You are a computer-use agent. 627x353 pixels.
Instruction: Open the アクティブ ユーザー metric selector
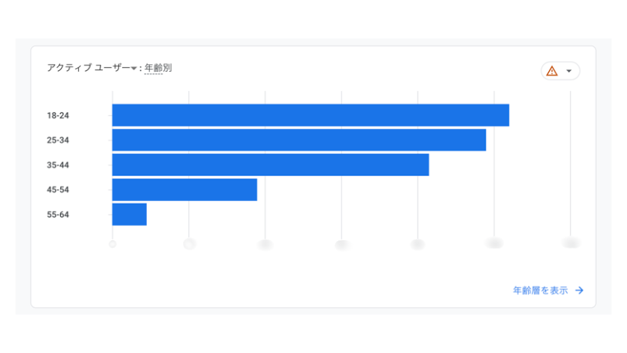(88, 68)
